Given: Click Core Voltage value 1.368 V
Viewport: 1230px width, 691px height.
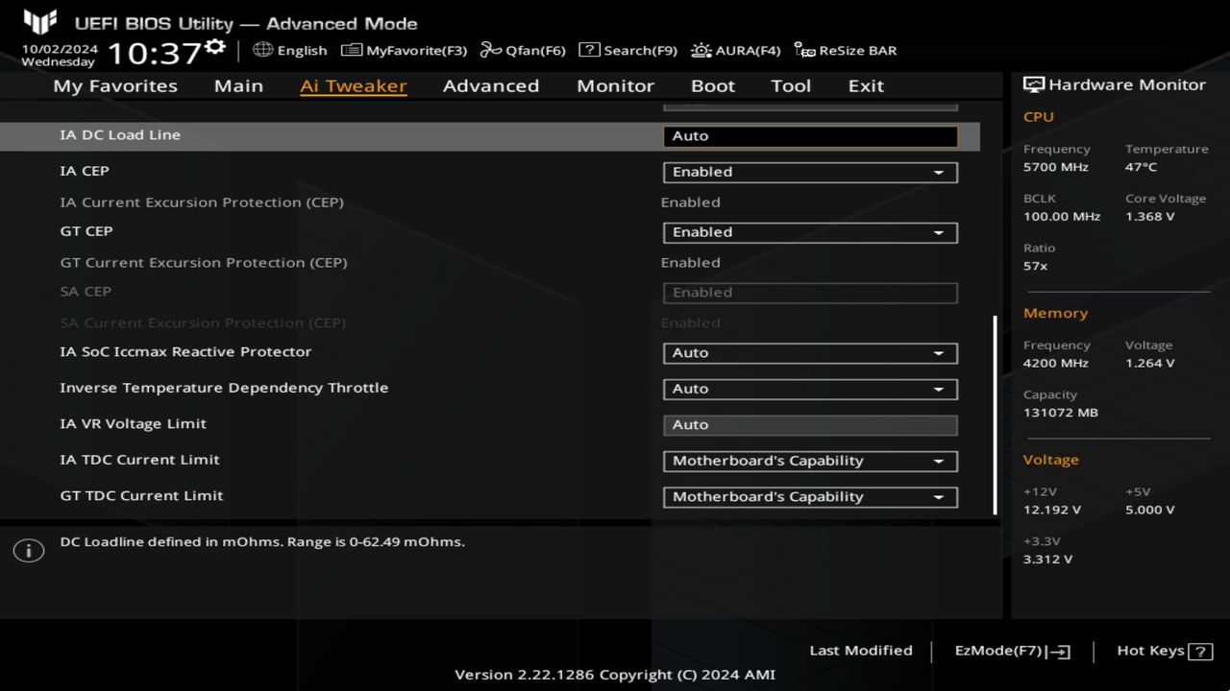Looking at the screenshot, I should tap(1150, 217).
